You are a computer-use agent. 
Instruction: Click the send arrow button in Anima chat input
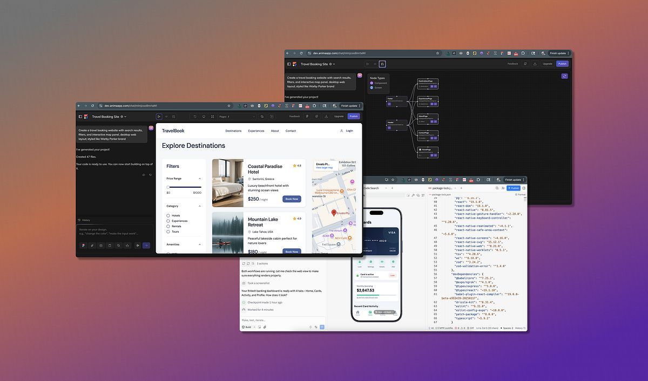(x=146, y=245)
